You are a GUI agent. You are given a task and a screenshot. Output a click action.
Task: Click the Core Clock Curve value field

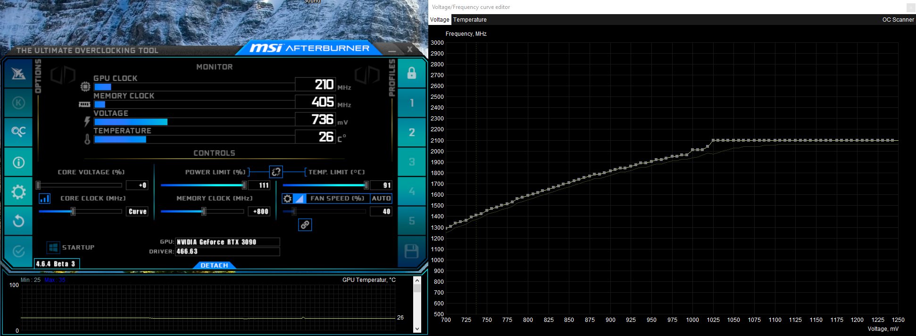[x=137, y=212]
